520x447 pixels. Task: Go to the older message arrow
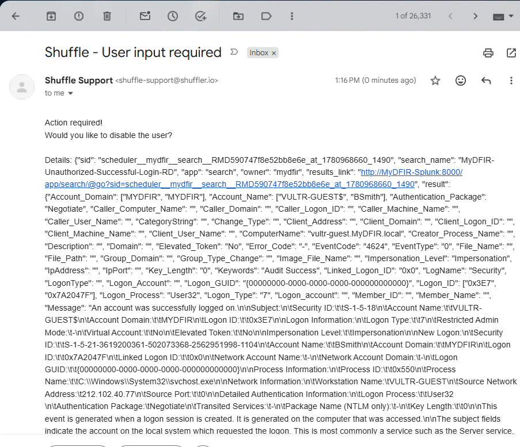(475, 16)
